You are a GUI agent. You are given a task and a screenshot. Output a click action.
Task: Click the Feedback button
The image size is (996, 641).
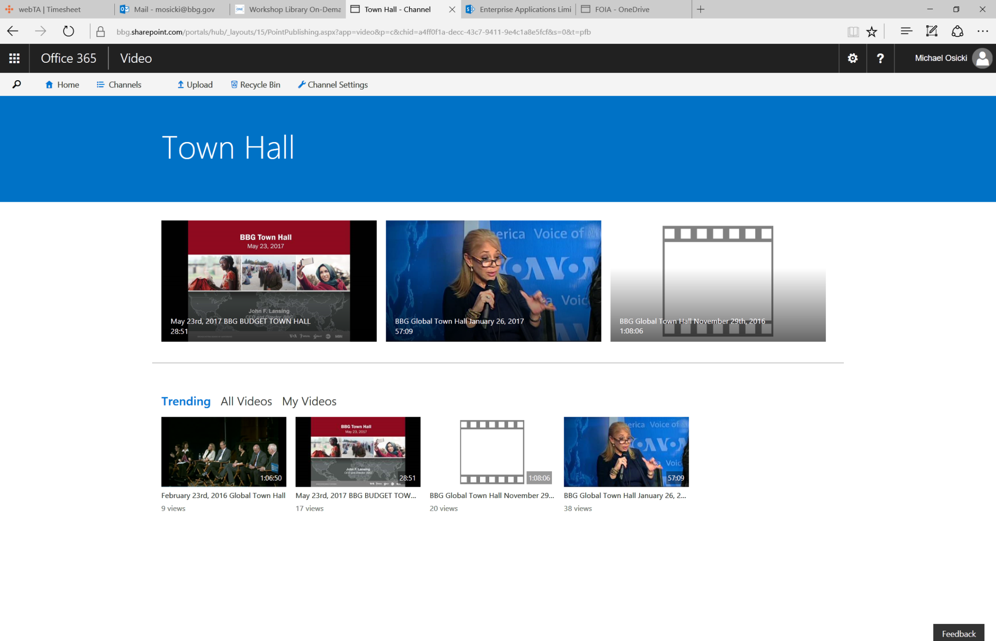(959, 633)
